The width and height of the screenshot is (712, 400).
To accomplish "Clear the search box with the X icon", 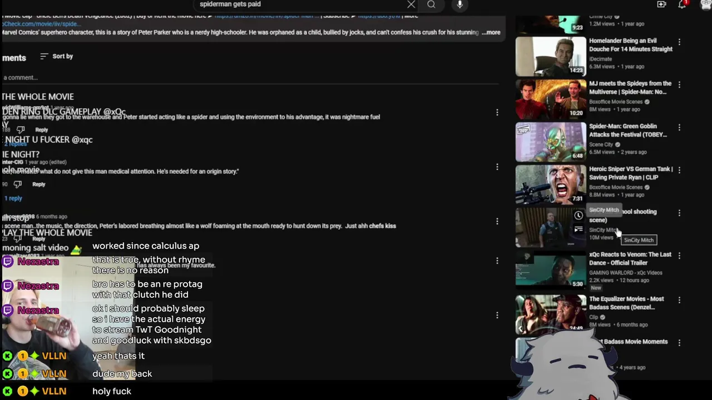I will pyautogui.click(x=411, y=4).
